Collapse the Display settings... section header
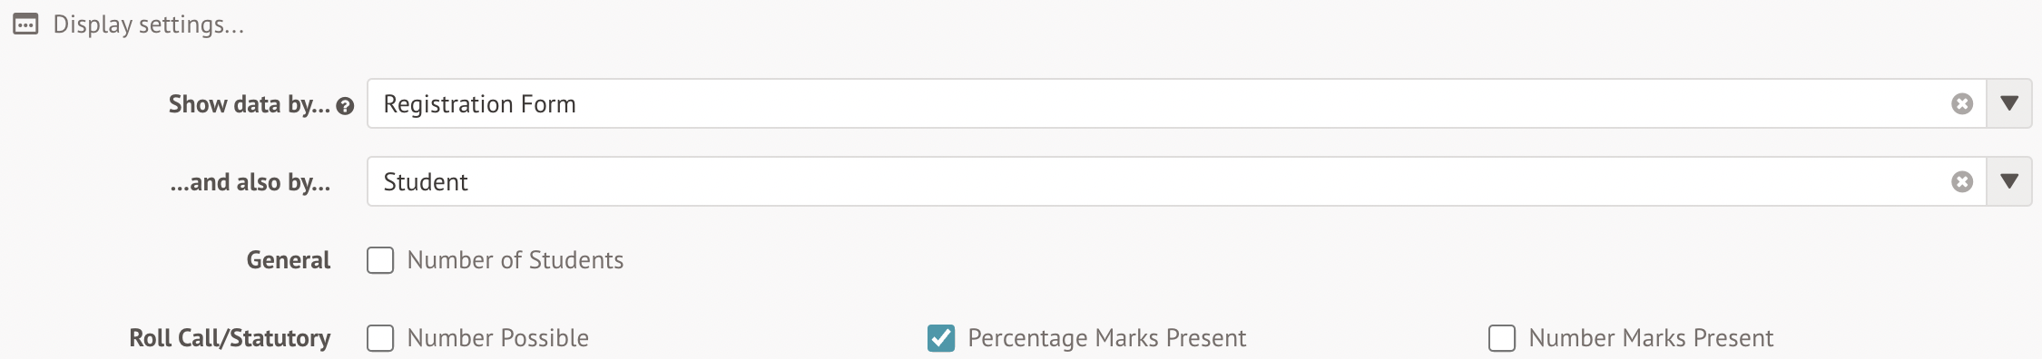This screenshot has height=359, width=2042. [129, 24]
